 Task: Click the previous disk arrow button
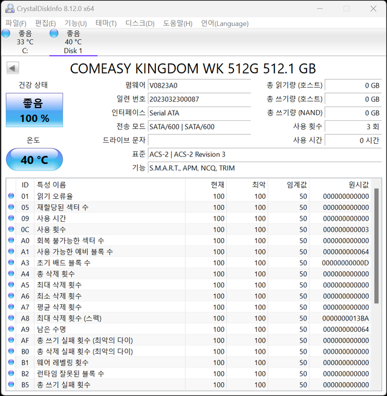tap(12, 68)
